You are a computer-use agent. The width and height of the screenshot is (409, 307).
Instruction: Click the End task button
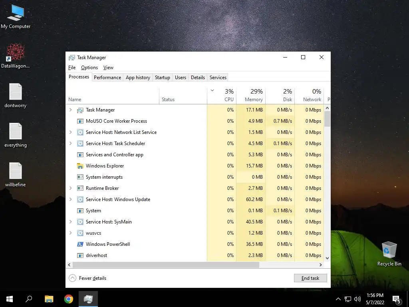(310, 278)
